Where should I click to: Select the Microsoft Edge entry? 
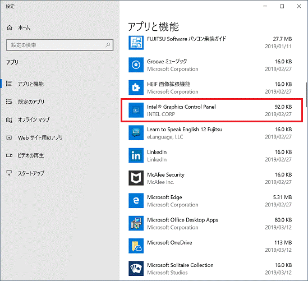coord(210,201)
